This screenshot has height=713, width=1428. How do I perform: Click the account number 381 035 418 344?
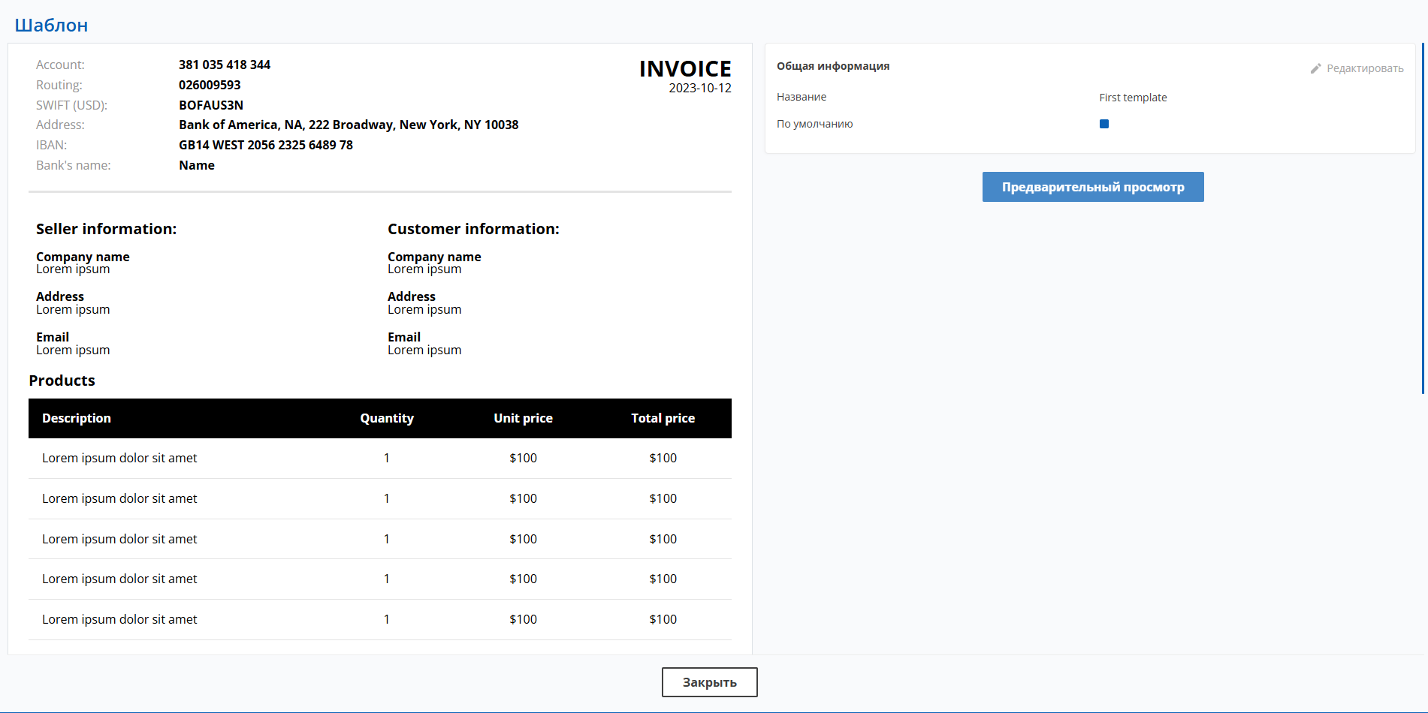(x=225, y=65)
